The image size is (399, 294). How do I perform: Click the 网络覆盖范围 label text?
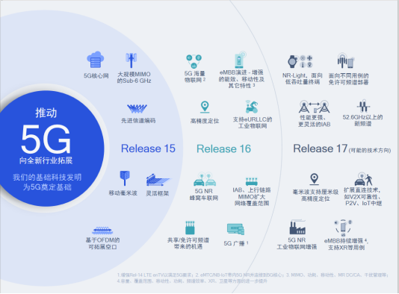tap(252, 203)
